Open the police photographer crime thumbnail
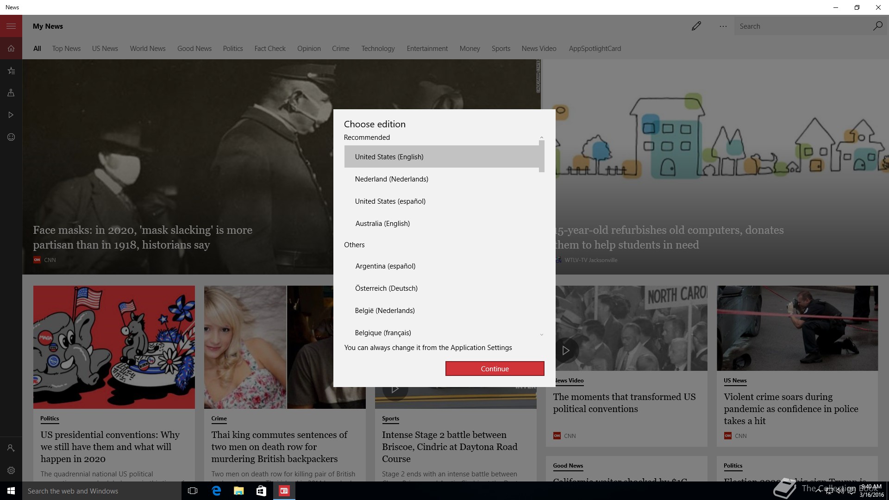 797,328
